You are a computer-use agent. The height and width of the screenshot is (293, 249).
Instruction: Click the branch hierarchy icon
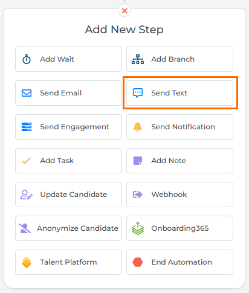pyautogui.click(x=138, y=59)
